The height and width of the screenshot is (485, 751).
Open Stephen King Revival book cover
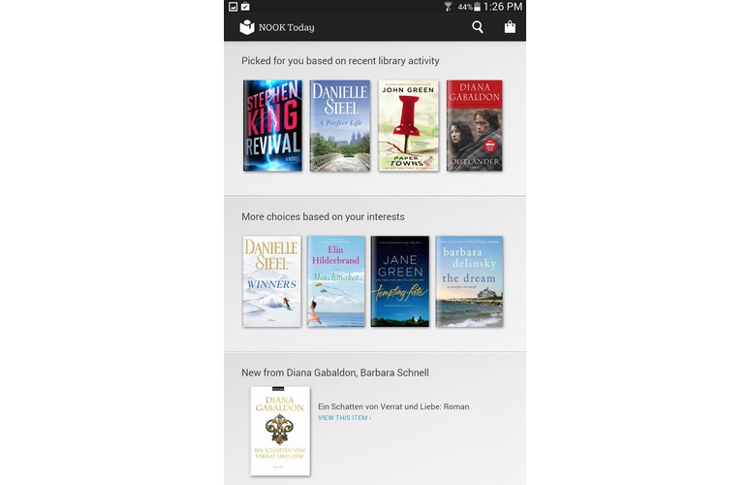[x=272, y=125]
